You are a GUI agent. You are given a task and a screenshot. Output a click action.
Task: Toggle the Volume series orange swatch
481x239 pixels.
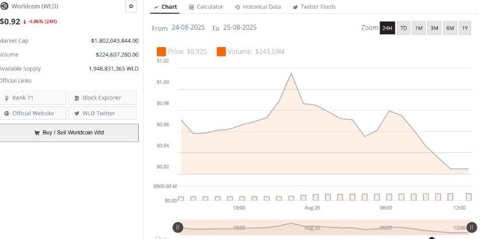coord(221,52)
